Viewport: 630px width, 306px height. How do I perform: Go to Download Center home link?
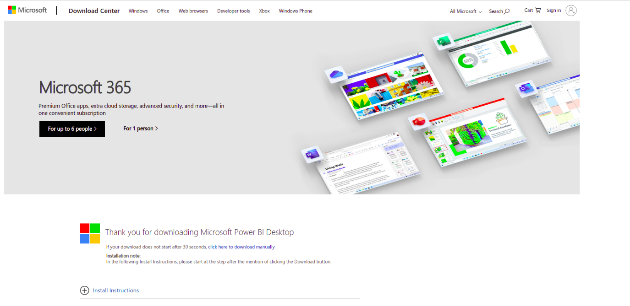[x=94, y=11]
